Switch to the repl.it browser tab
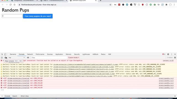 [x=54, y=1]
